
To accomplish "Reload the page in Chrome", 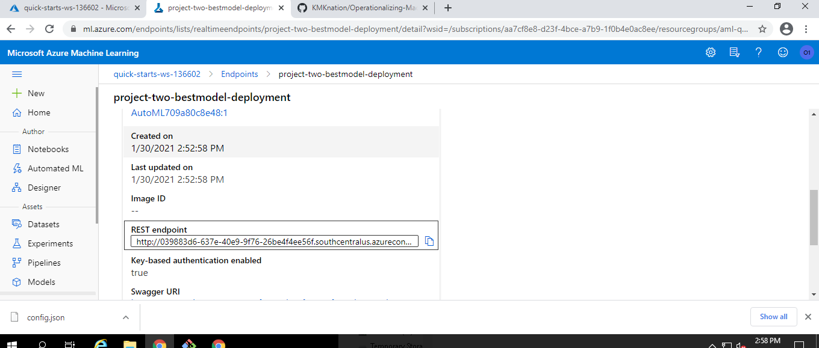I will click(x=49, y=29).
